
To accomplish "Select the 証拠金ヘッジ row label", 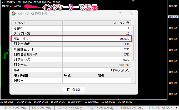I will [x=22, y=59].
